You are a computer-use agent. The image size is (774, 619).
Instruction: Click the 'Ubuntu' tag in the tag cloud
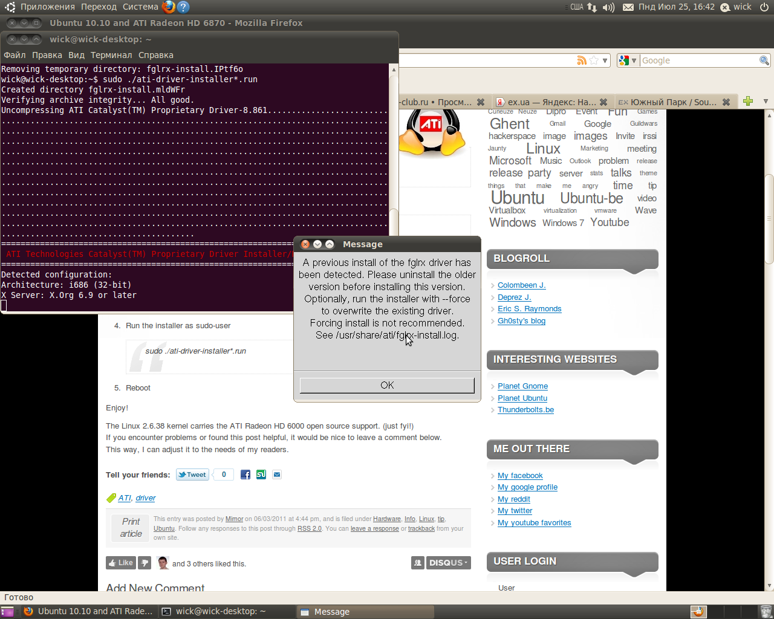pos(518,198)
